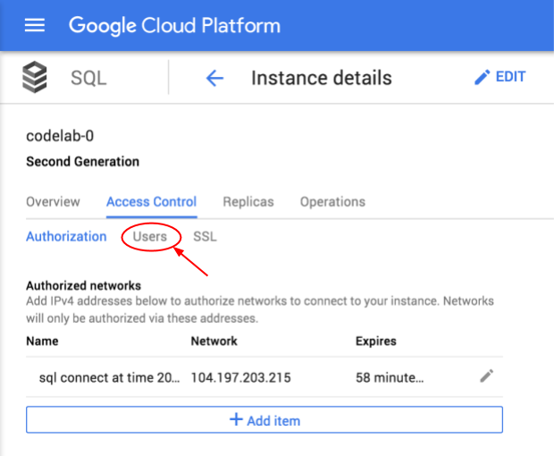Switch to the Overview tab

coord(53,202)
